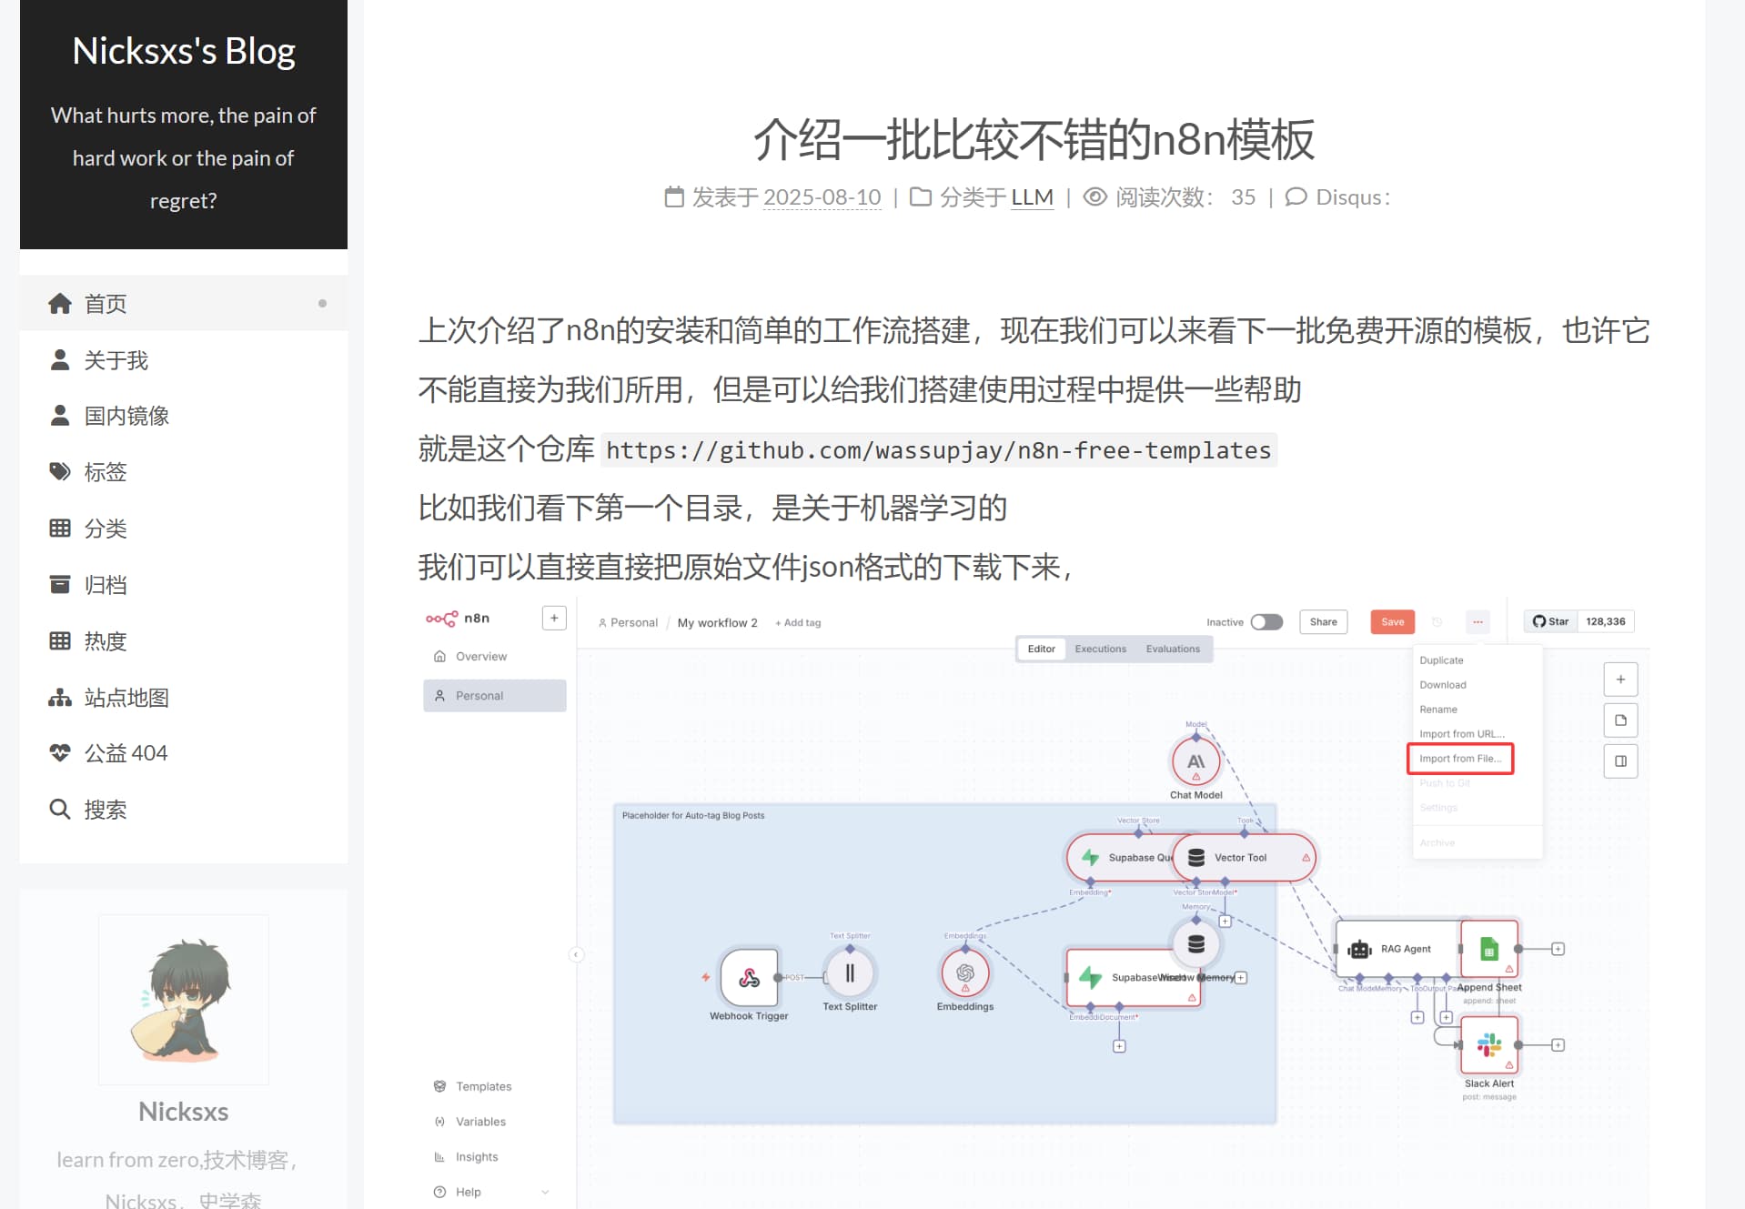Click the Nicksxs avatar thumbnail
This screenshot has height=1209, width=1745.
[183, 998]
